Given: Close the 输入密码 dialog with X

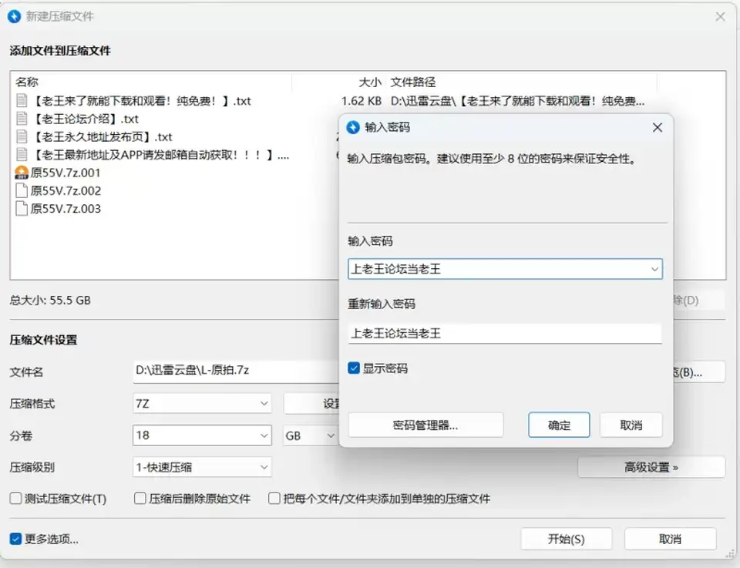Looking at the screenshot, I should tap(658, 127).
